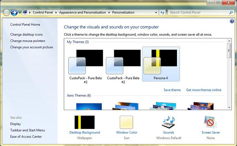237x146 pixels.
Task: Select first Aero theme with blue wallpaper
Action: (x=89, y=106)
